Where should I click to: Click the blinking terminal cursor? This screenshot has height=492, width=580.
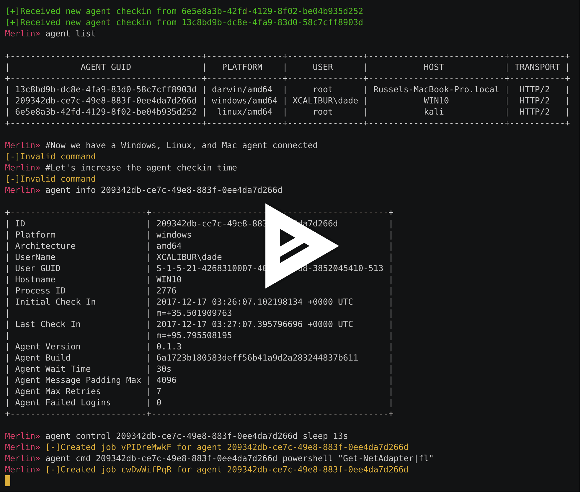8,481
